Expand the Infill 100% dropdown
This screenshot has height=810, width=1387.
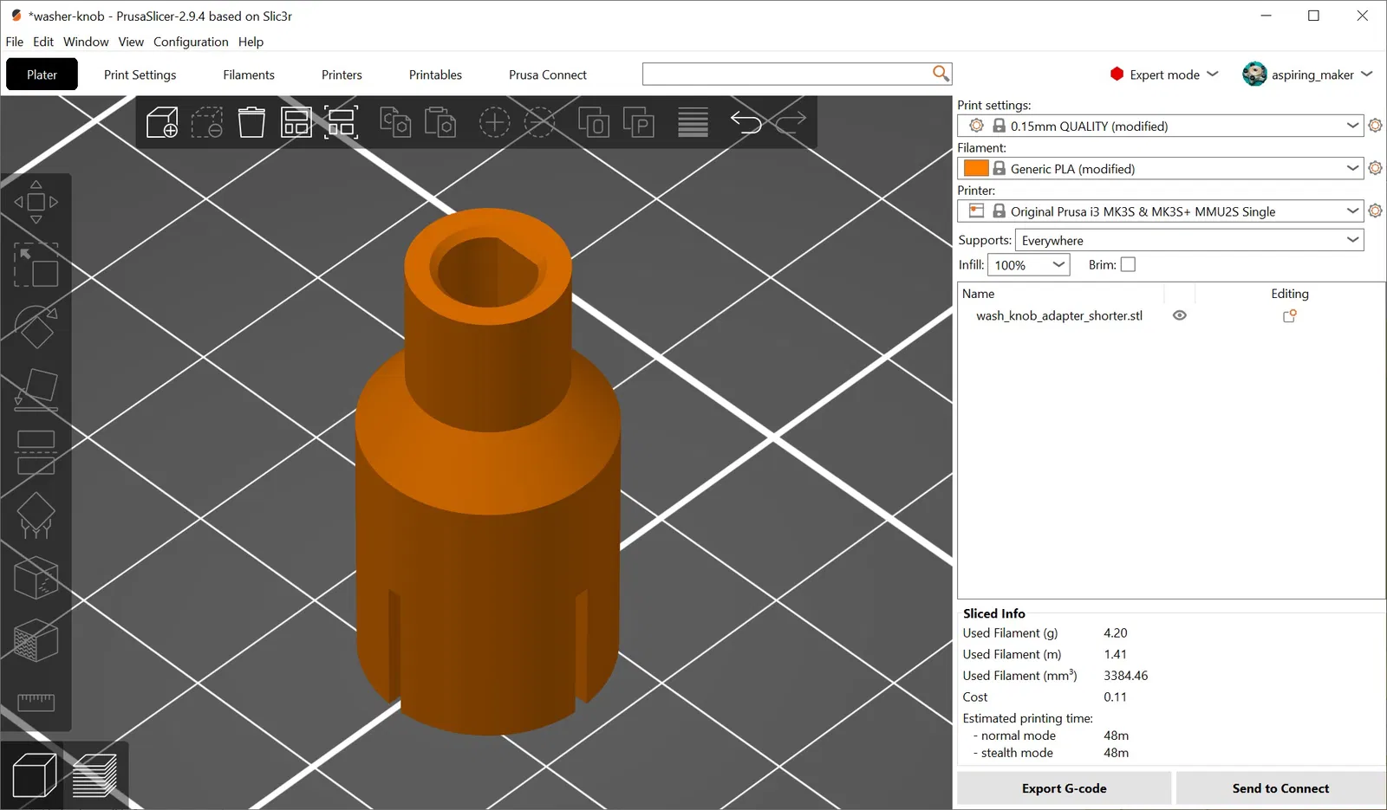click(1029, 264)
